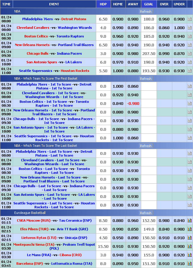Open chart icon for Lietuvos Rytas vs Unicaja
Image resolution: width=193 pixels, height=268 pixels.
190,238
